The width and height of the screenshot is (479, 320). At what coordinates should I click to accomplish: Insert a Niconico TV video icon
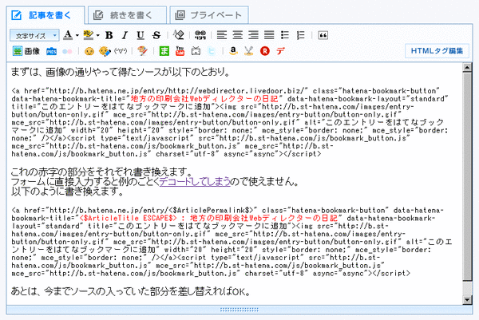pyautogui.click(x=196, y=51)
